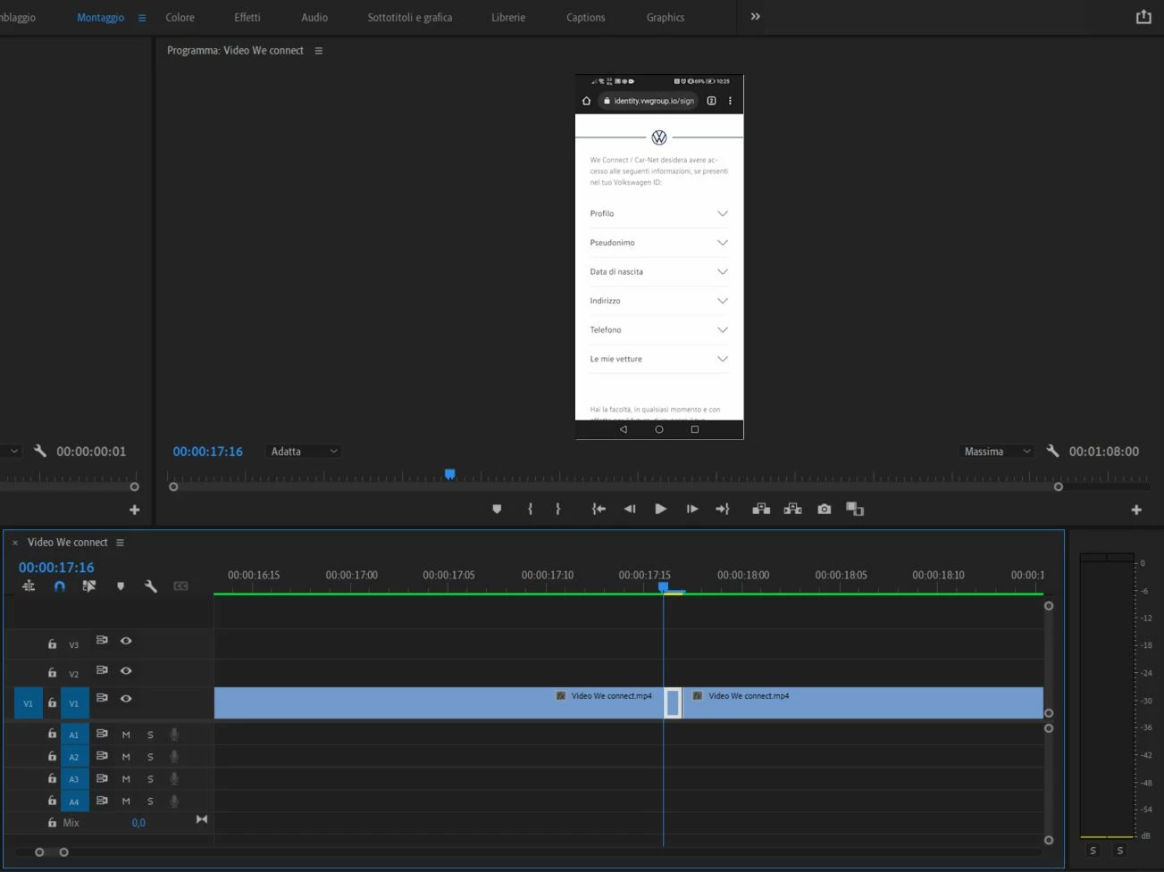Select first Video We connect.mp4 clip
This screenshot has width=1164, height=872.
click(439, 703)
